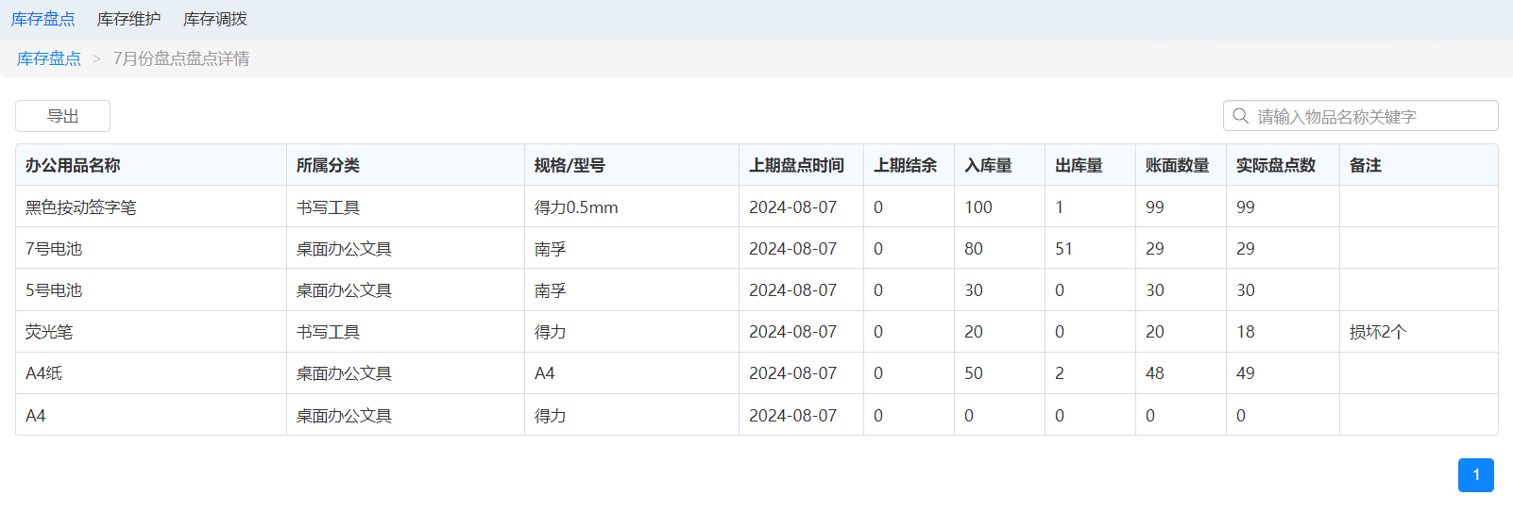Select the 黑色按动签字笔 row name cell
The width and height of the screenshot is (1513, 512).
pos(81,207)
